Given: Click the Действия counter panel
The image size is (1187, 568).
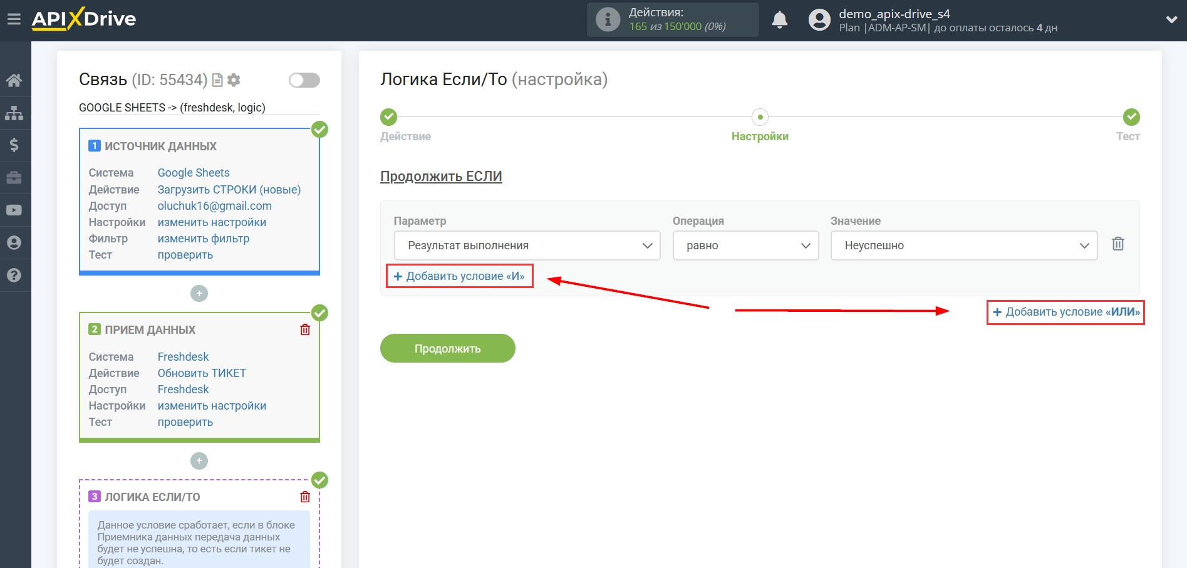Looking at the screenshot, I should click(x=673, y=19).
